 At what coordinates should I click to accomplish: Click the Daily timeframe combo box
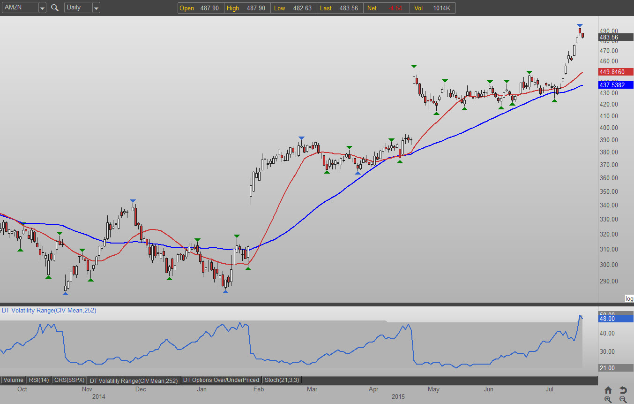coord(77,8)
